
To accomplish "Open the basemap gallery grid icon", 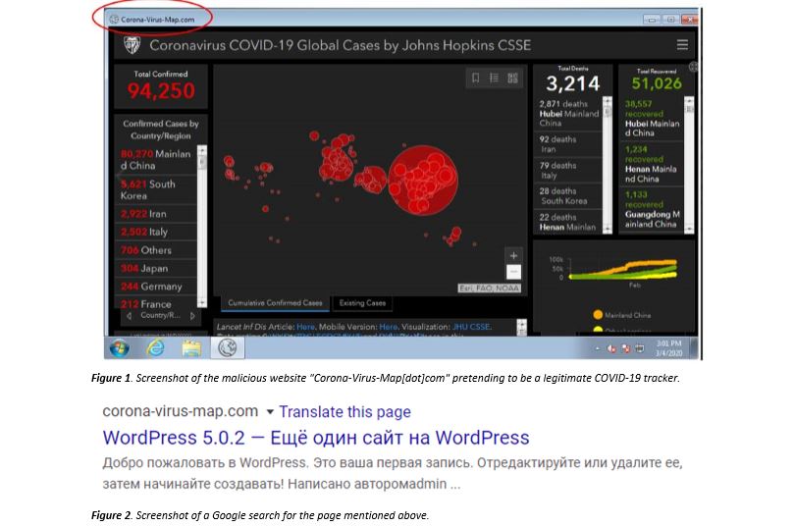I will [512, 78].
